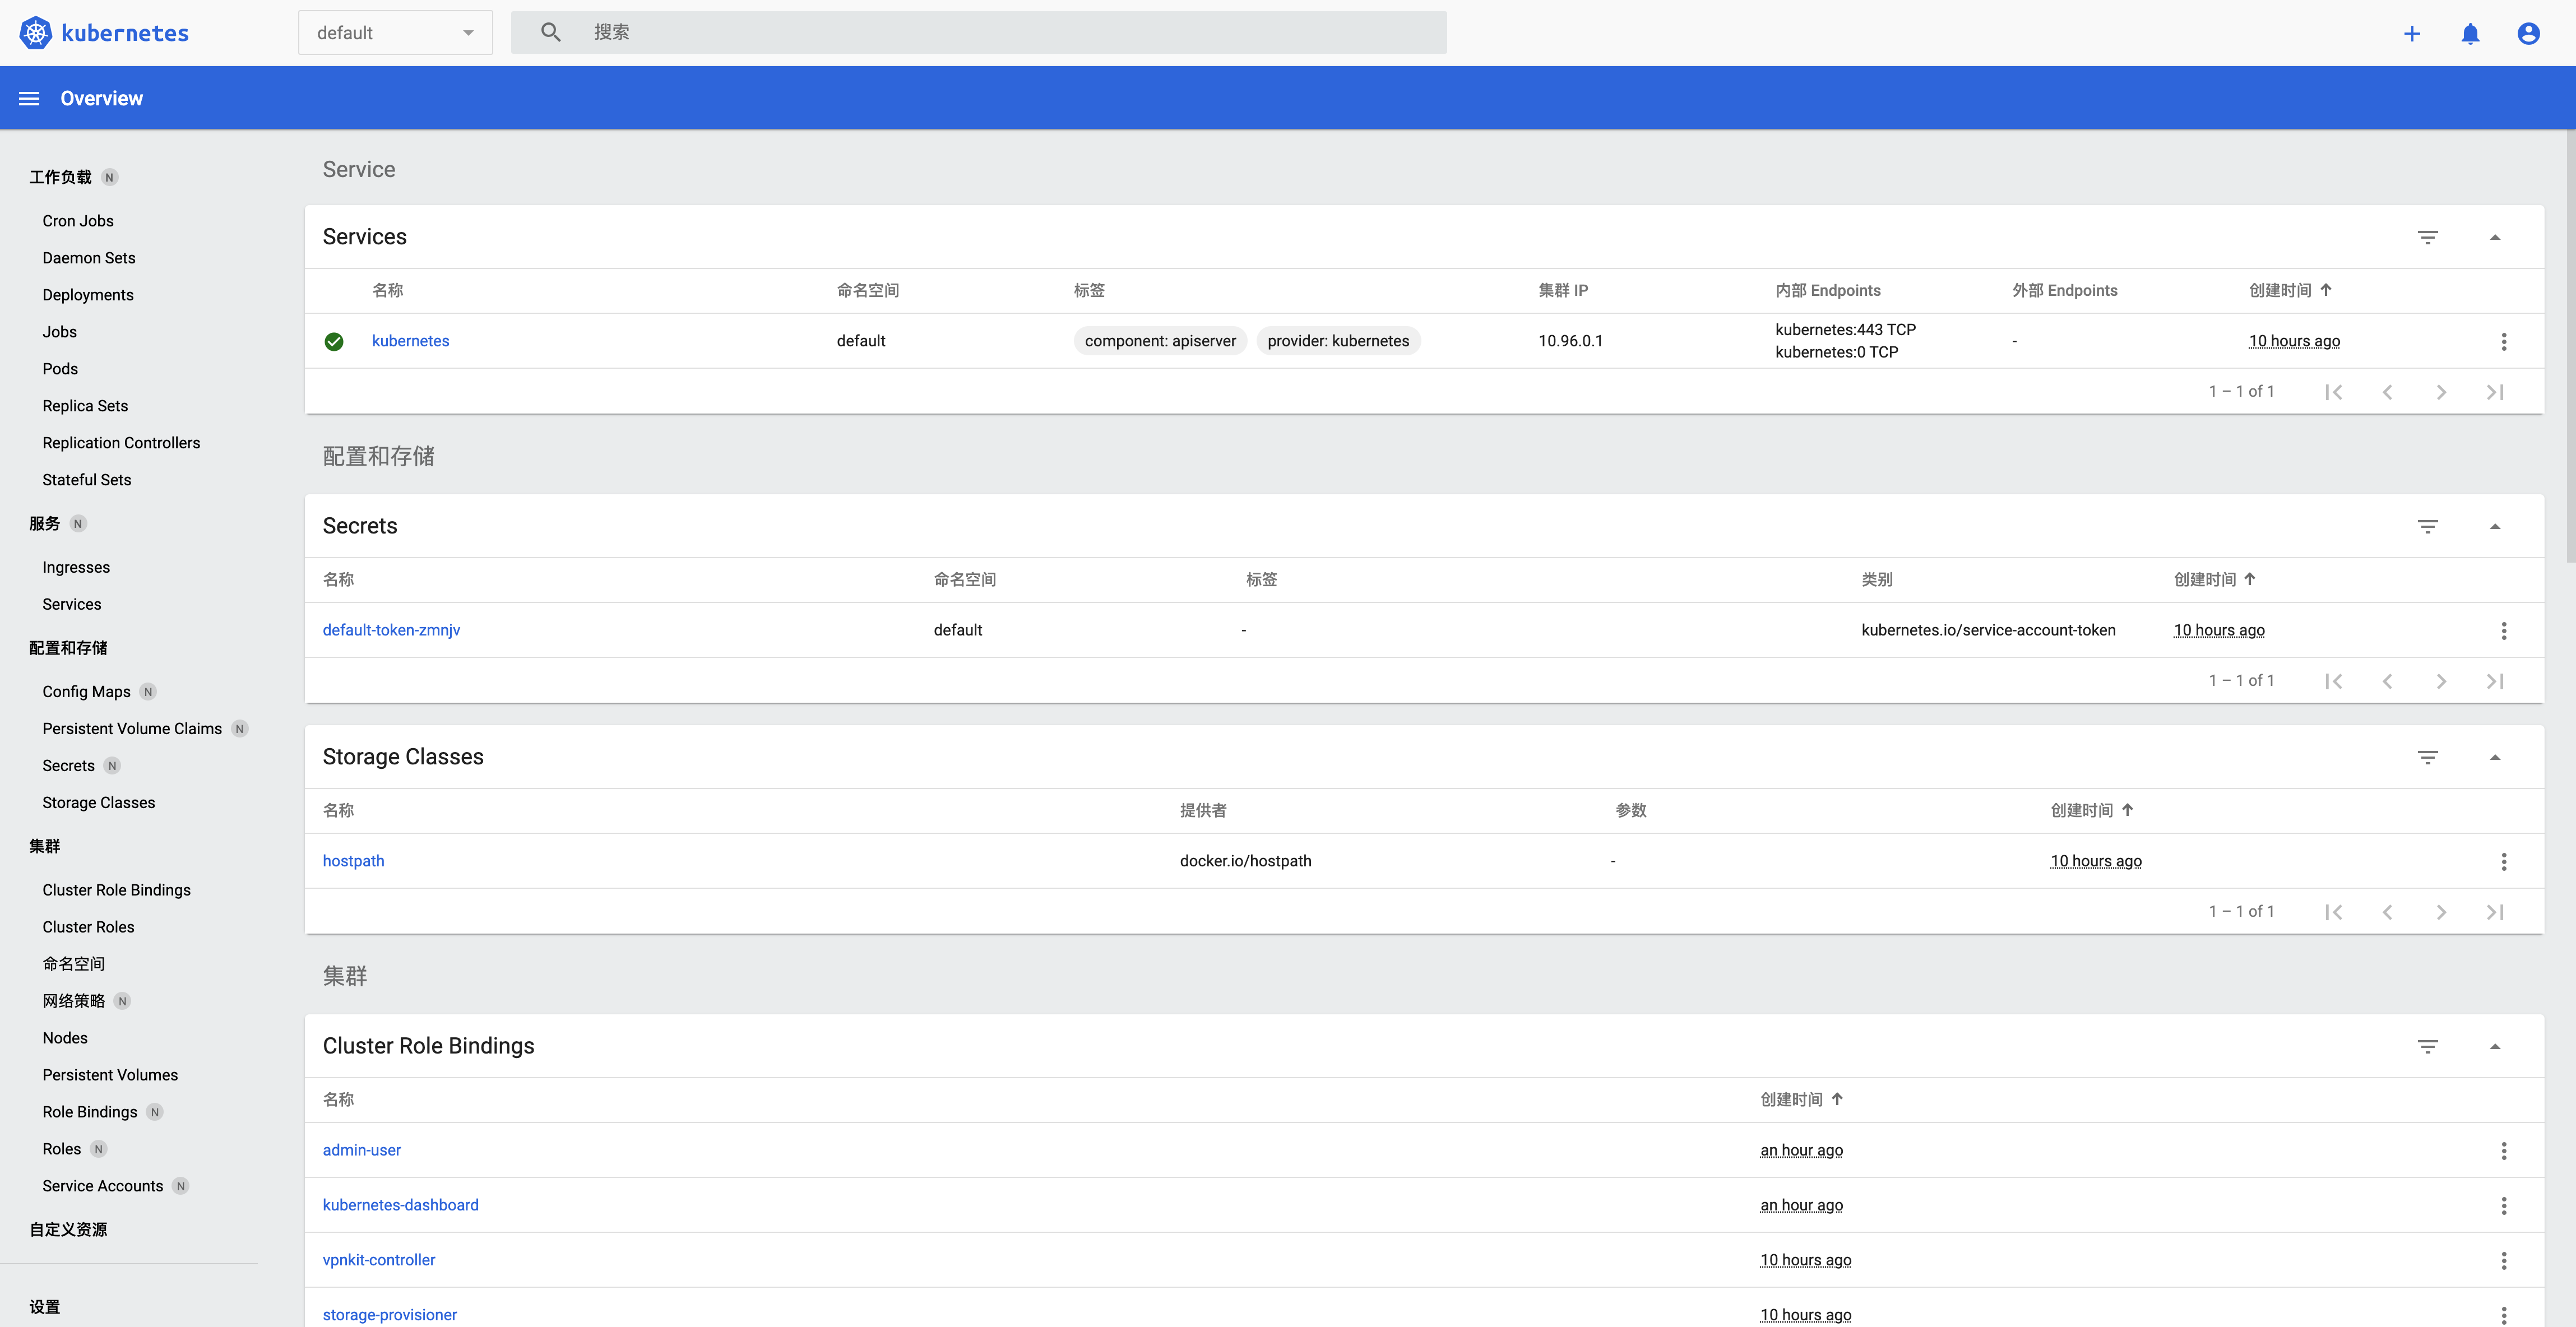Sort Services by creation time arrow
Screen dimensions: 2576x1327
(x=2326, y=290)
